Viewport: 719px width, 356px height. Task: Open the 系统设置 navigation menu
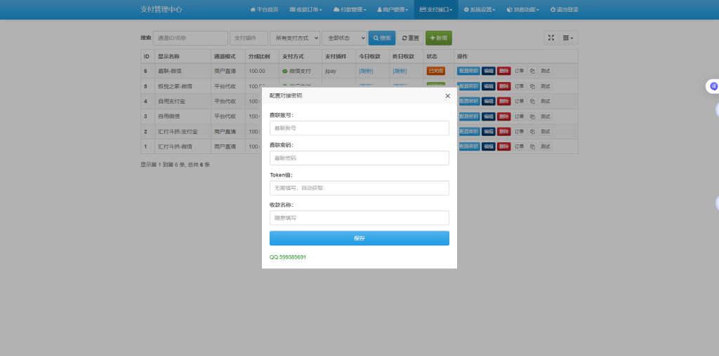pos(480,10)
